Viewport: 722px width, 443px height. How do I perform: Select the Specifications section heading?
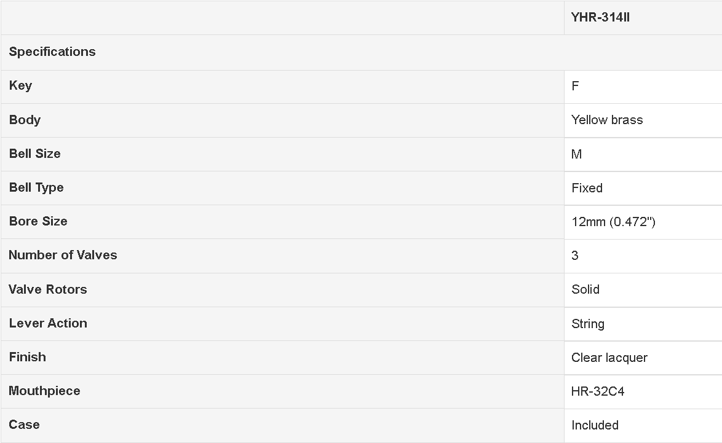pos(52,52)
